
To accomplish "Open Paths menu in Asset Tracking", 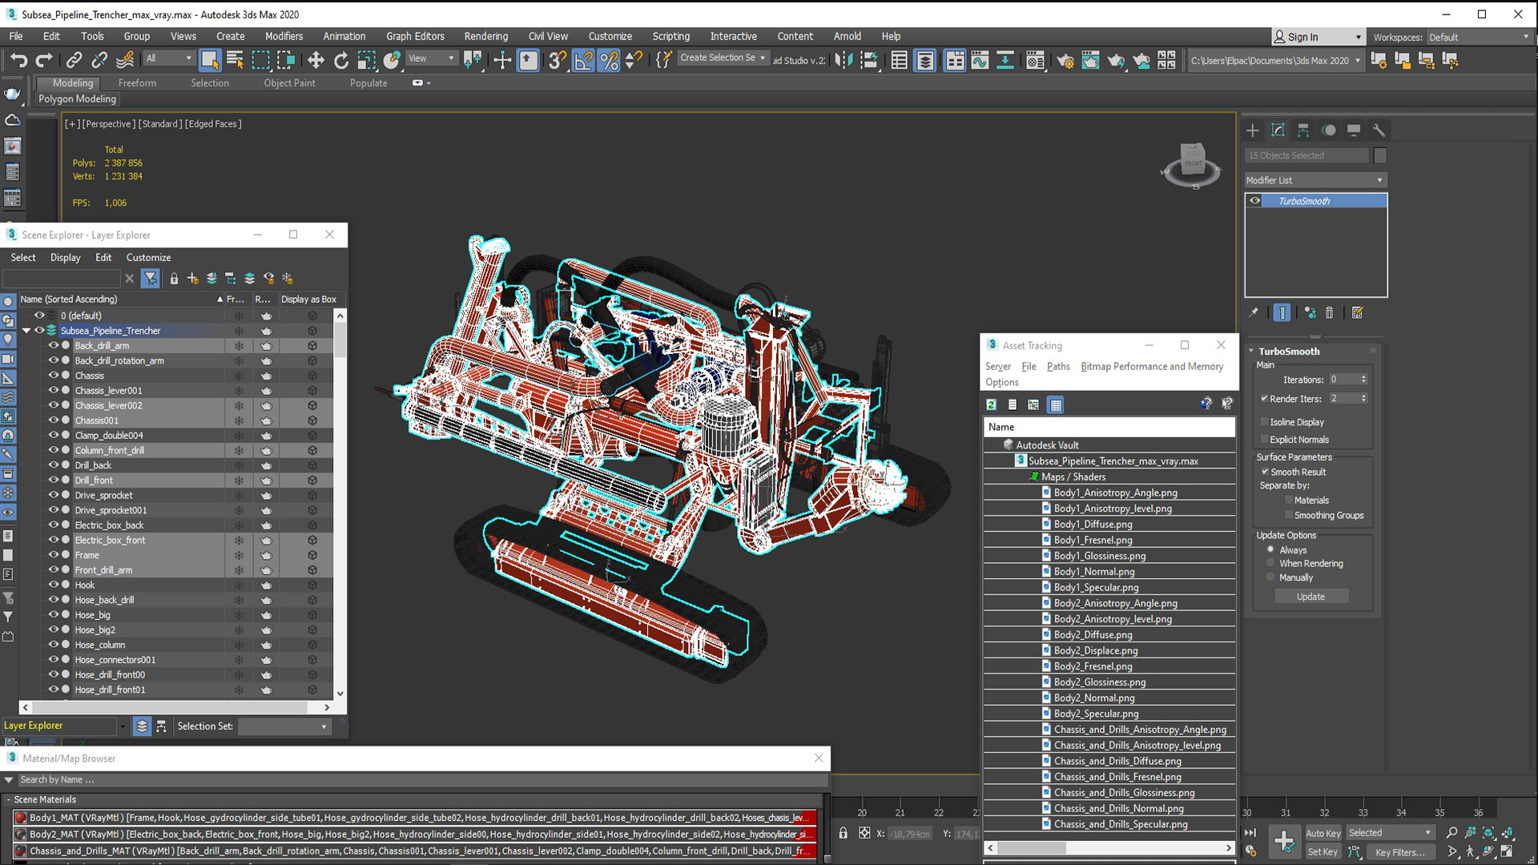I will click(x=1058, y=366).
